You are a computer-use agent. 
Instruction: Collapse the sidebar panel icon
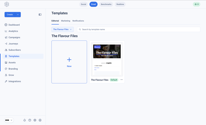coord(40,14)
